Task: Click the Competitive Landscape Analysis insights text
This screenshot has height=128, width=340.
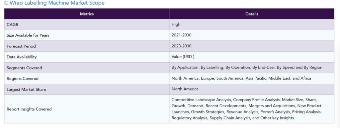Action: [x=247, y=109]
